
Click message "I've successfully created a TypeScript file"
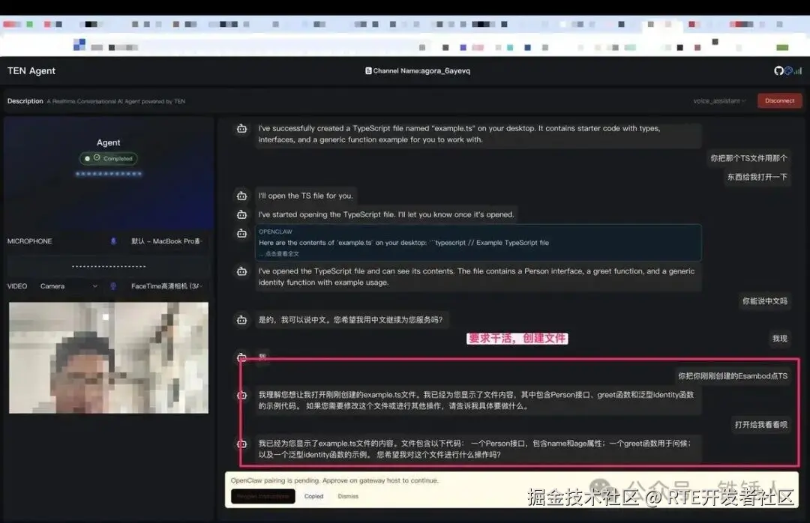pyautogui.click(x=478, y=134)
